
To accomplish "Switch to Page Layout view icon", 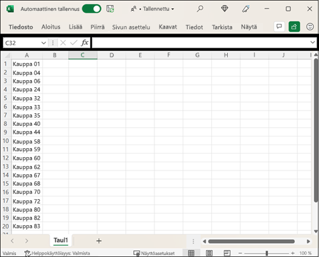I will [209, 253].
